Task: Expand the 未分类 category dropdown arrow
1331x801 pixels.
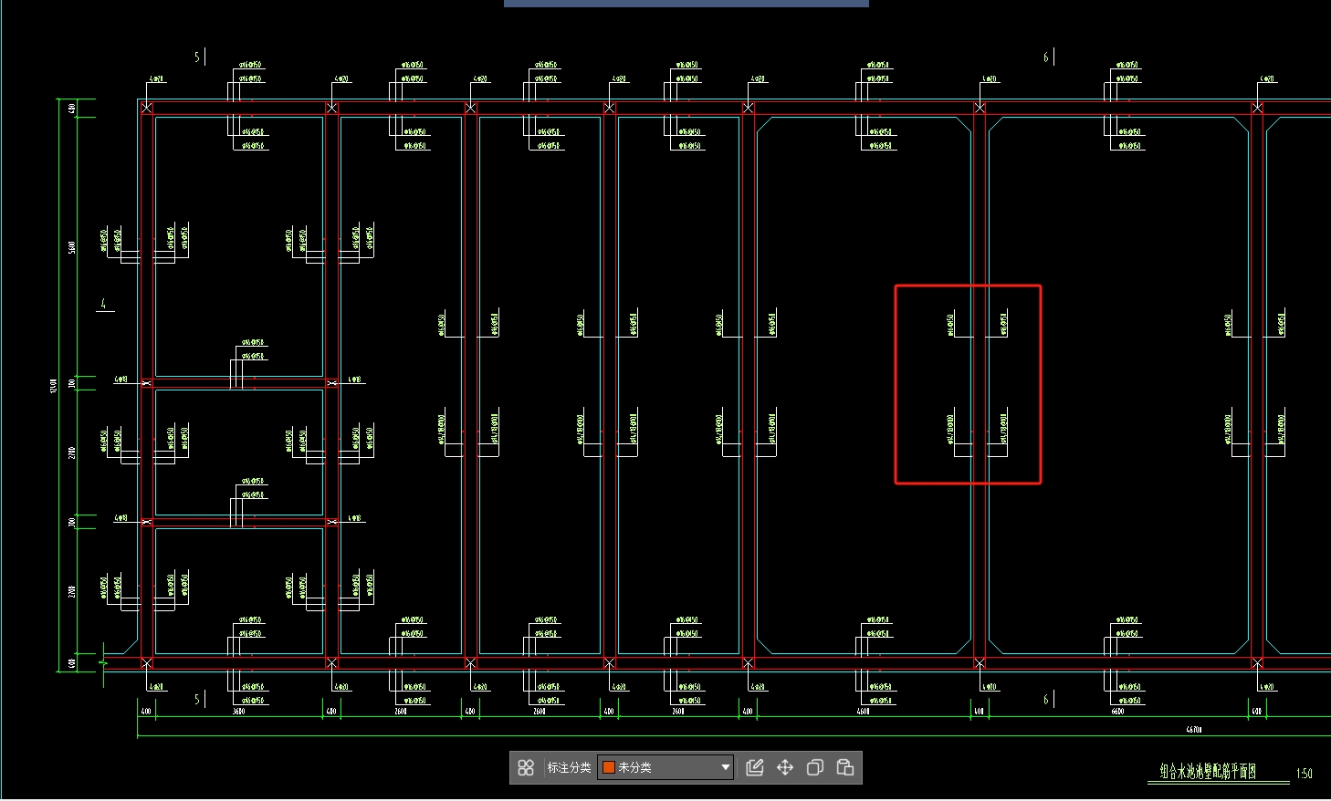Action: pyautogui.click(x=726, y=767)
